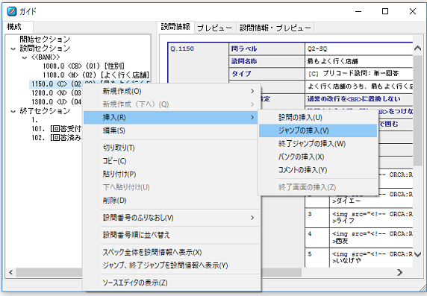Open the 設問情報・プレビュー tab
Viewport: 427px width, 296px height.
275,28
